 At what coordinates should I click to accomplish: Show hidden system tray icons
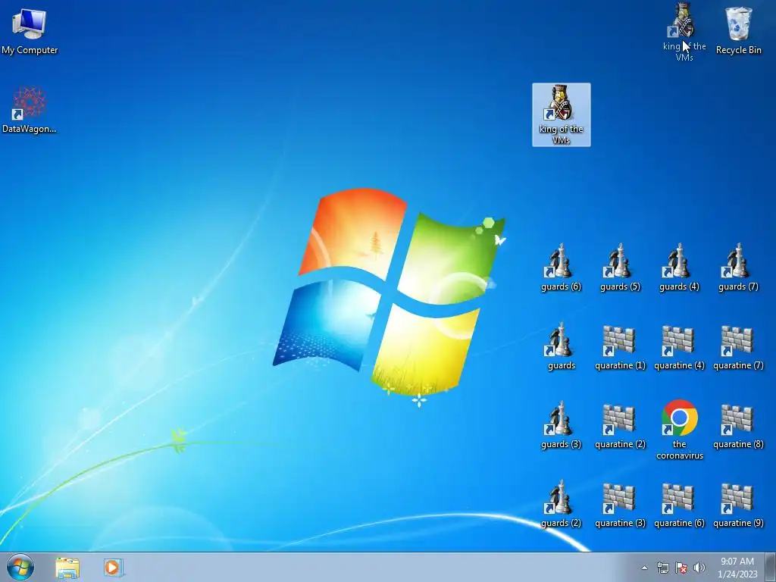[x=644, y=568]
